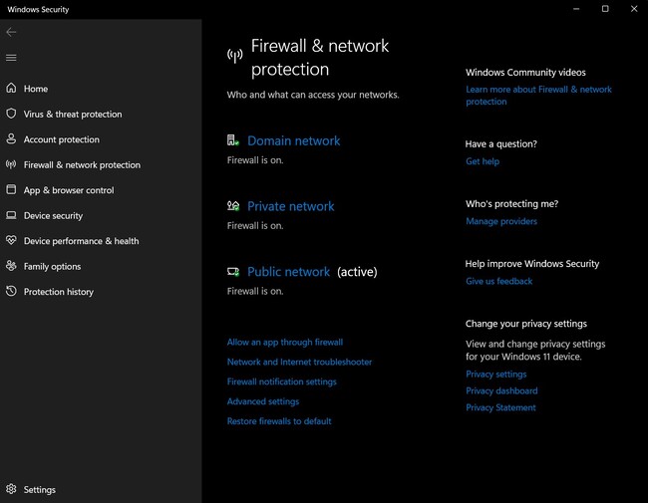Click the 'Firewall is on.' text under Domain network
This screenshot has height=503, width=648.
(x=255, y=160)
